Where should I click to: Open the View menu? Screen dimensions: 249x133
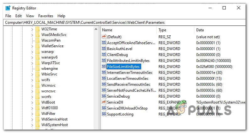coord(30,16)
